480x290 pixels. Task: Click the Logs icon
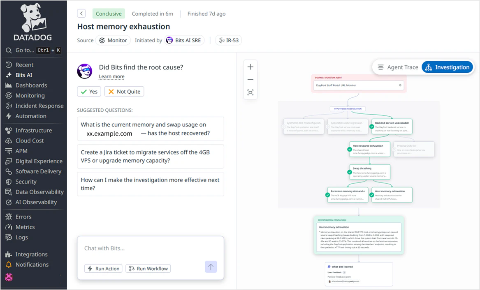point(9,237)
